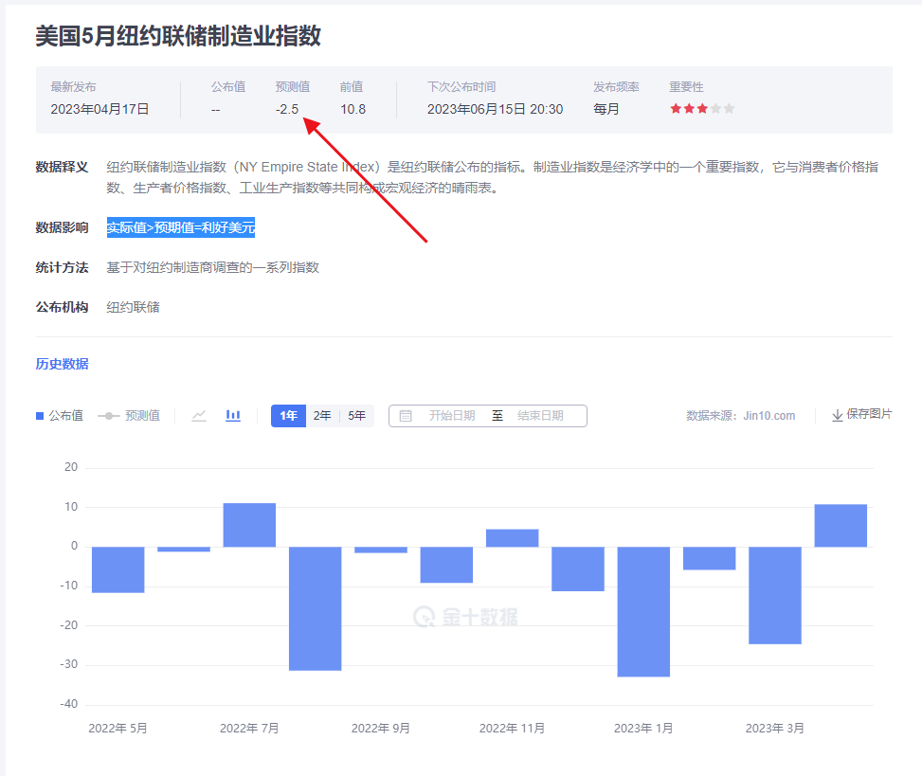Click the dot-line icon beside 预测值 legend
This screenshot has height=776, width=922.
point(107,415)
